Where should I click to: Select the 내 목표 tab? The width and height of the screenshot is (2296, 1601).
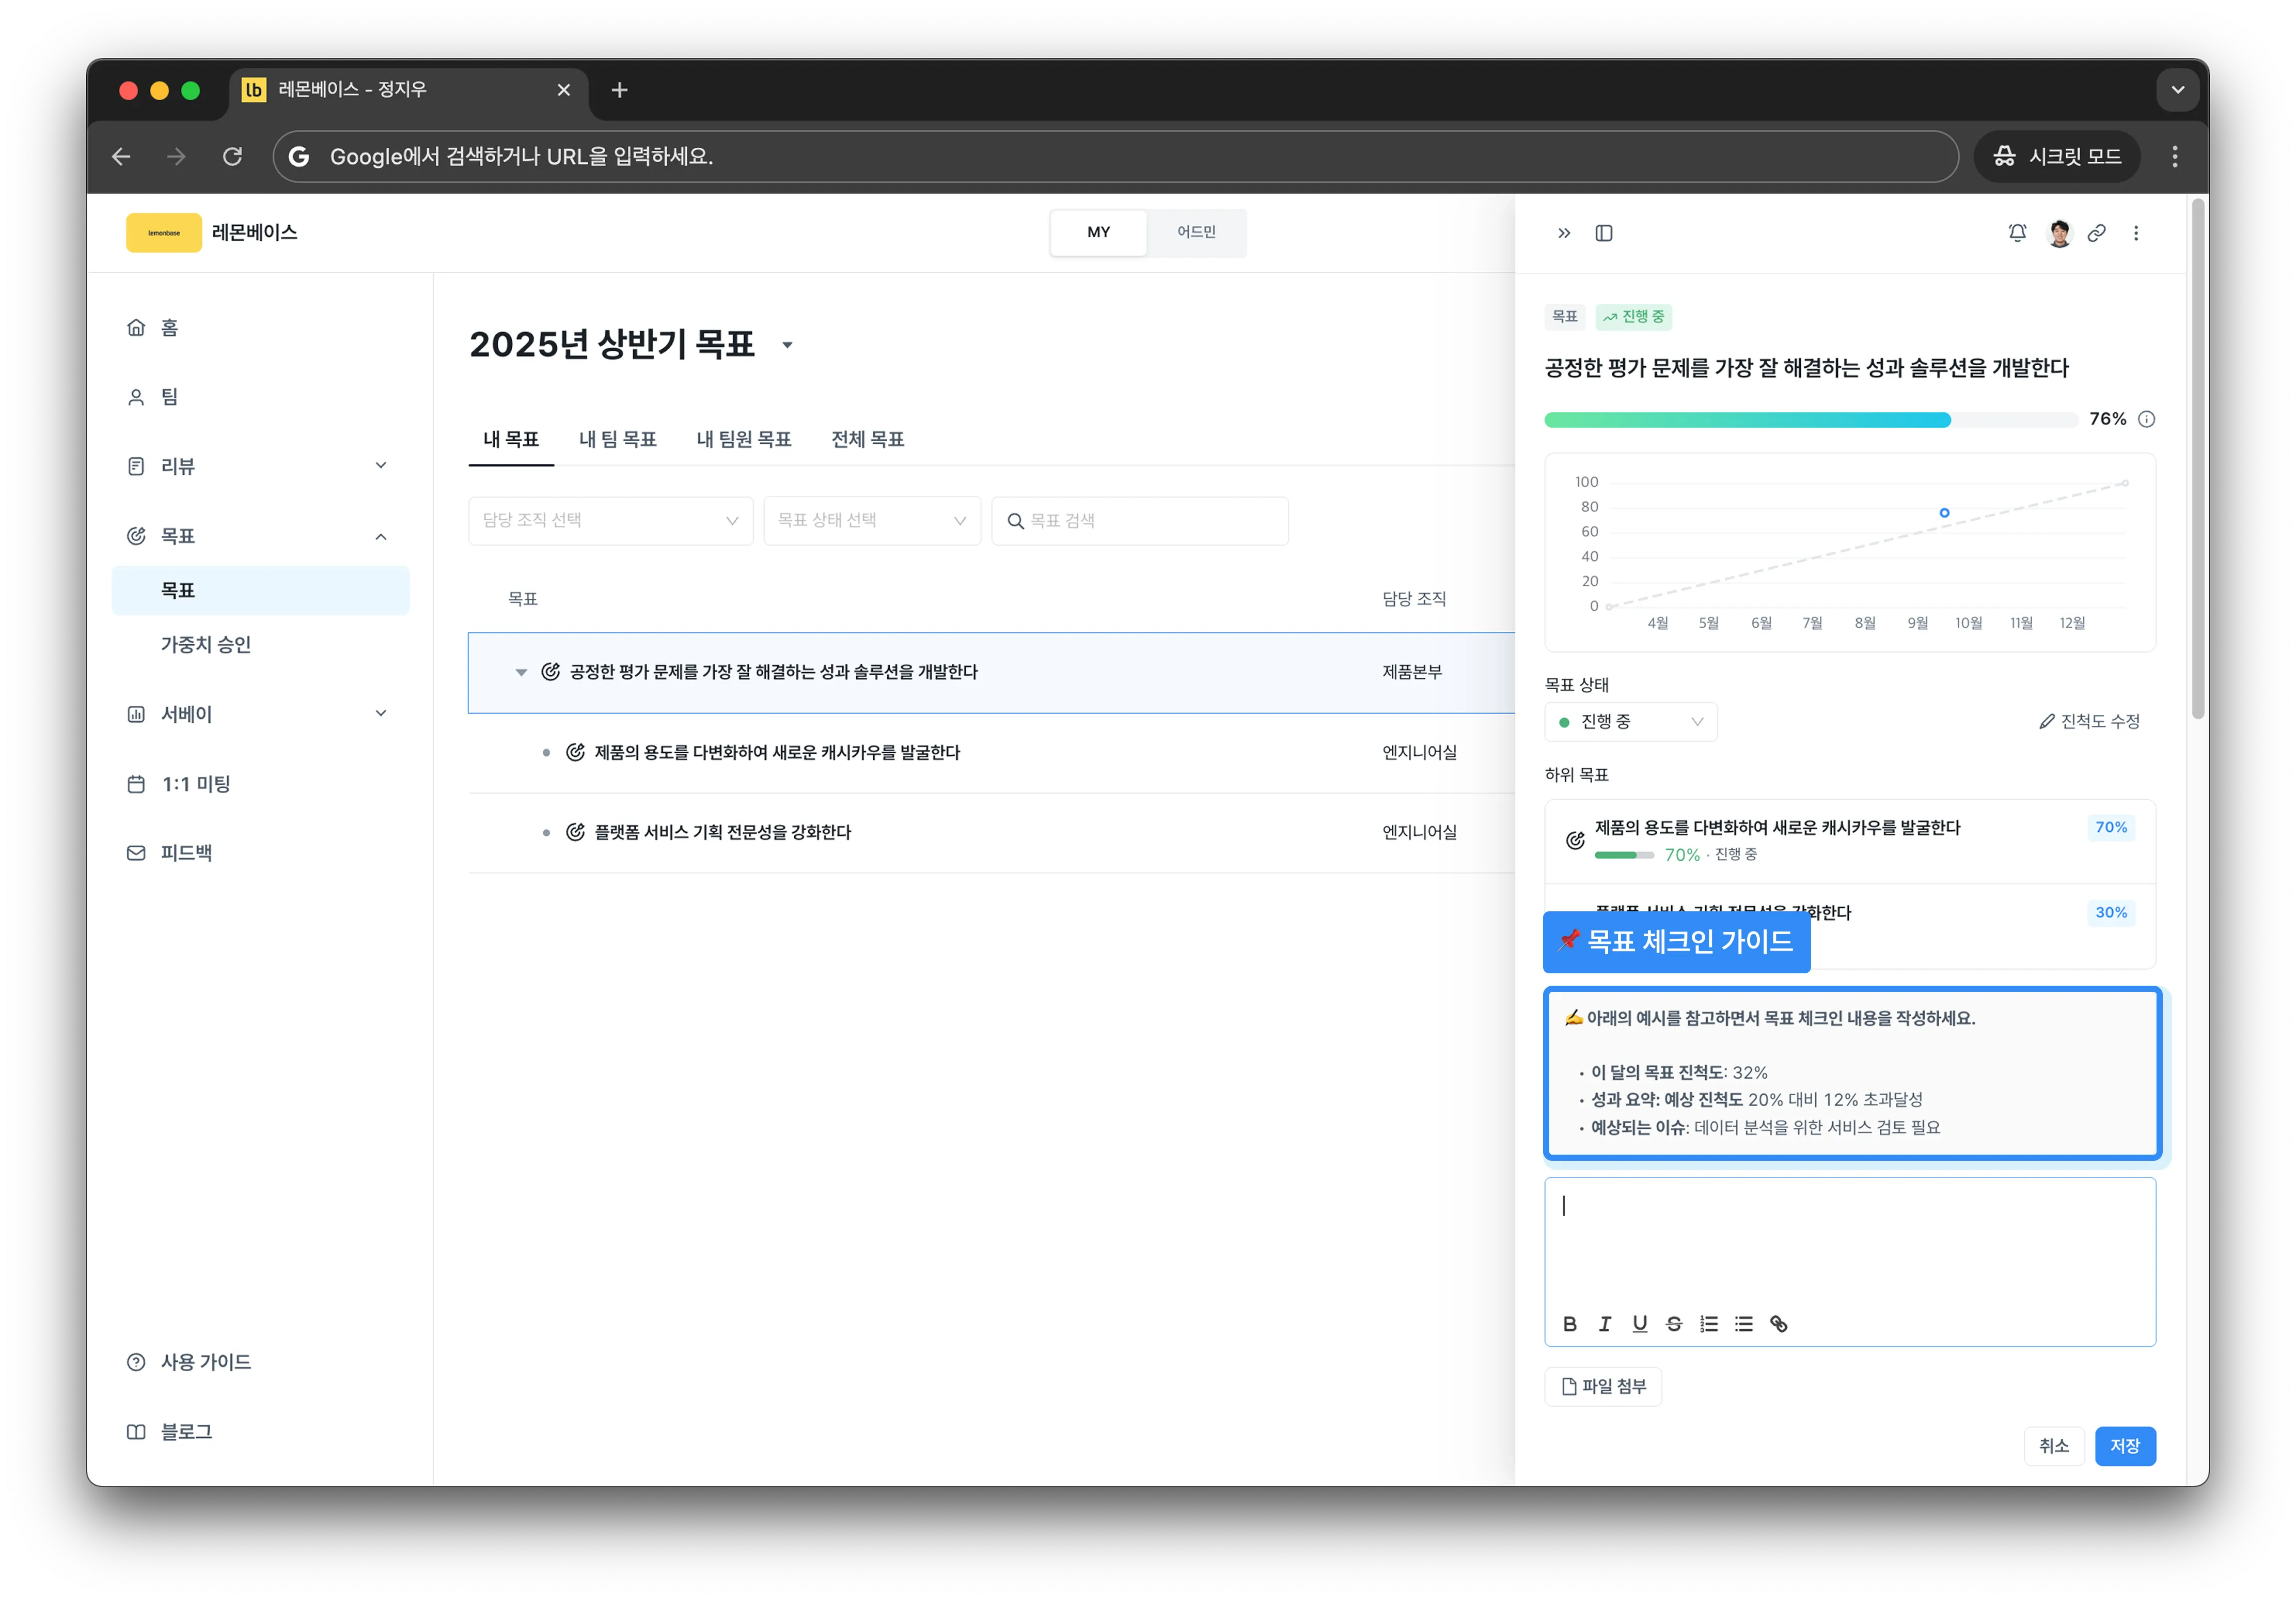pyautogui.click(x=511, y=439)
